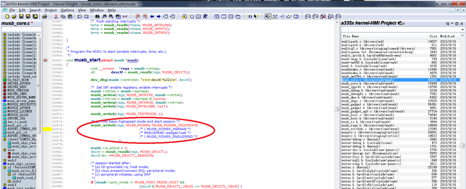Click the Tile windows grid icon
Screen dimensions: 466x189
pos(216,16)
